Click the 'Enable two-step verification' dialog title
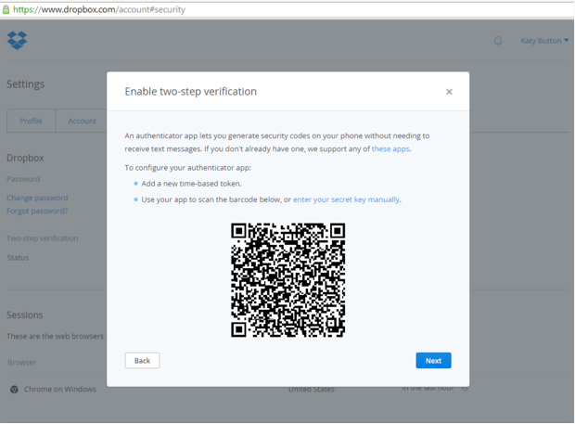The width and height of the screenshot is (575, 424). [191, 92]
